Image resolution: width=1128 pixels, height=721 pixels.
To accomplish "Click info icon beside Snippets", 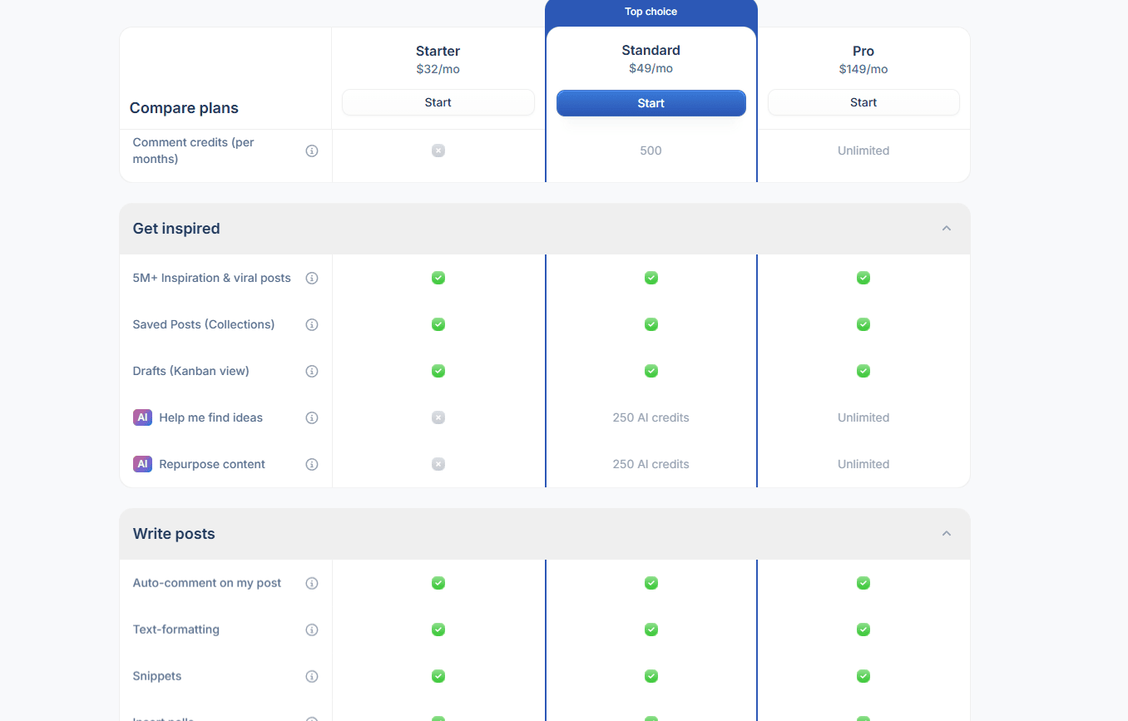I will coord(312,676).
